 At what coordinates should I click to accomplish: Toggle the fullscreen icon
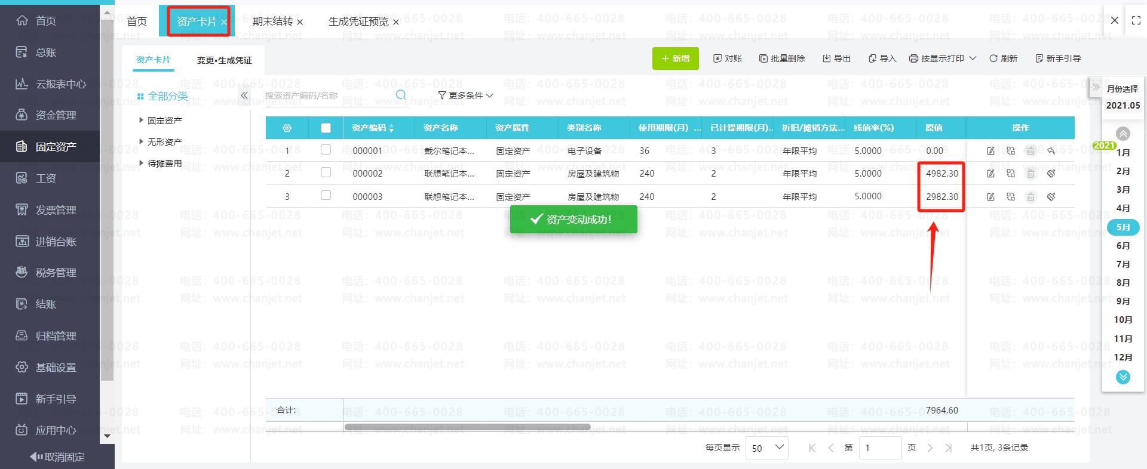[x=1136, y=20]
